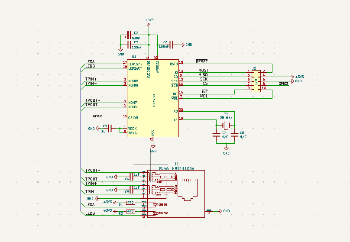Select the C1 1uF capacitor symbol

(x=111, y=128)
